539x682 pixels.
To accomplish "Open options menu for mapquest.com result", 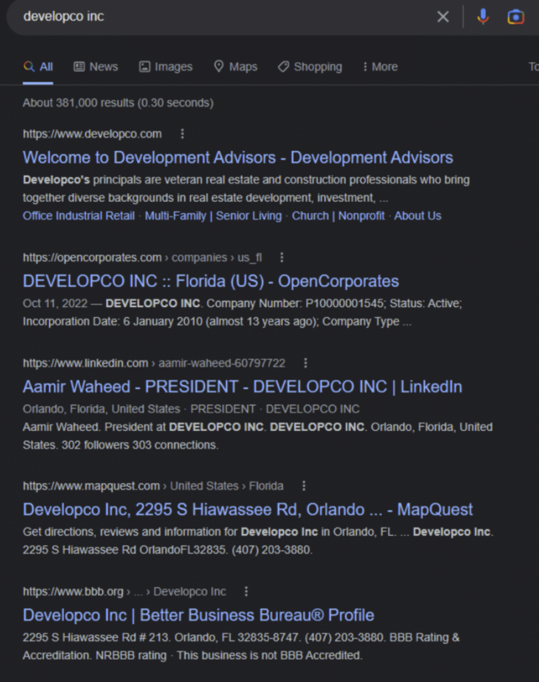I will click(304, 486).
